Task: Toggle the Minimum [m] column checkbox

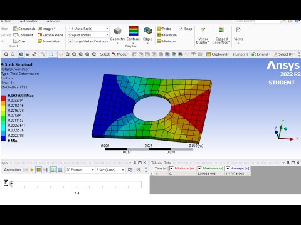Action: [171, 168]
